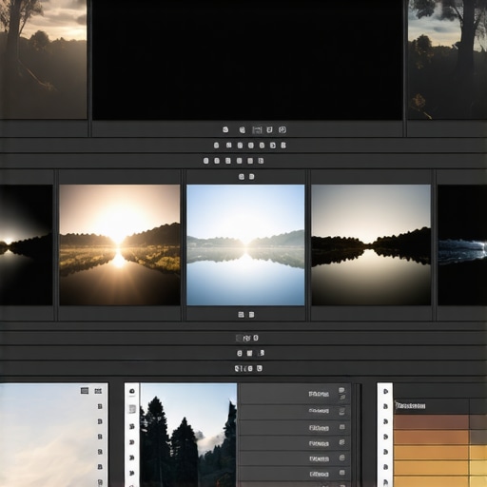Pick the large dark reddish-brown swatch
The image size is (487, 487).
431,422
